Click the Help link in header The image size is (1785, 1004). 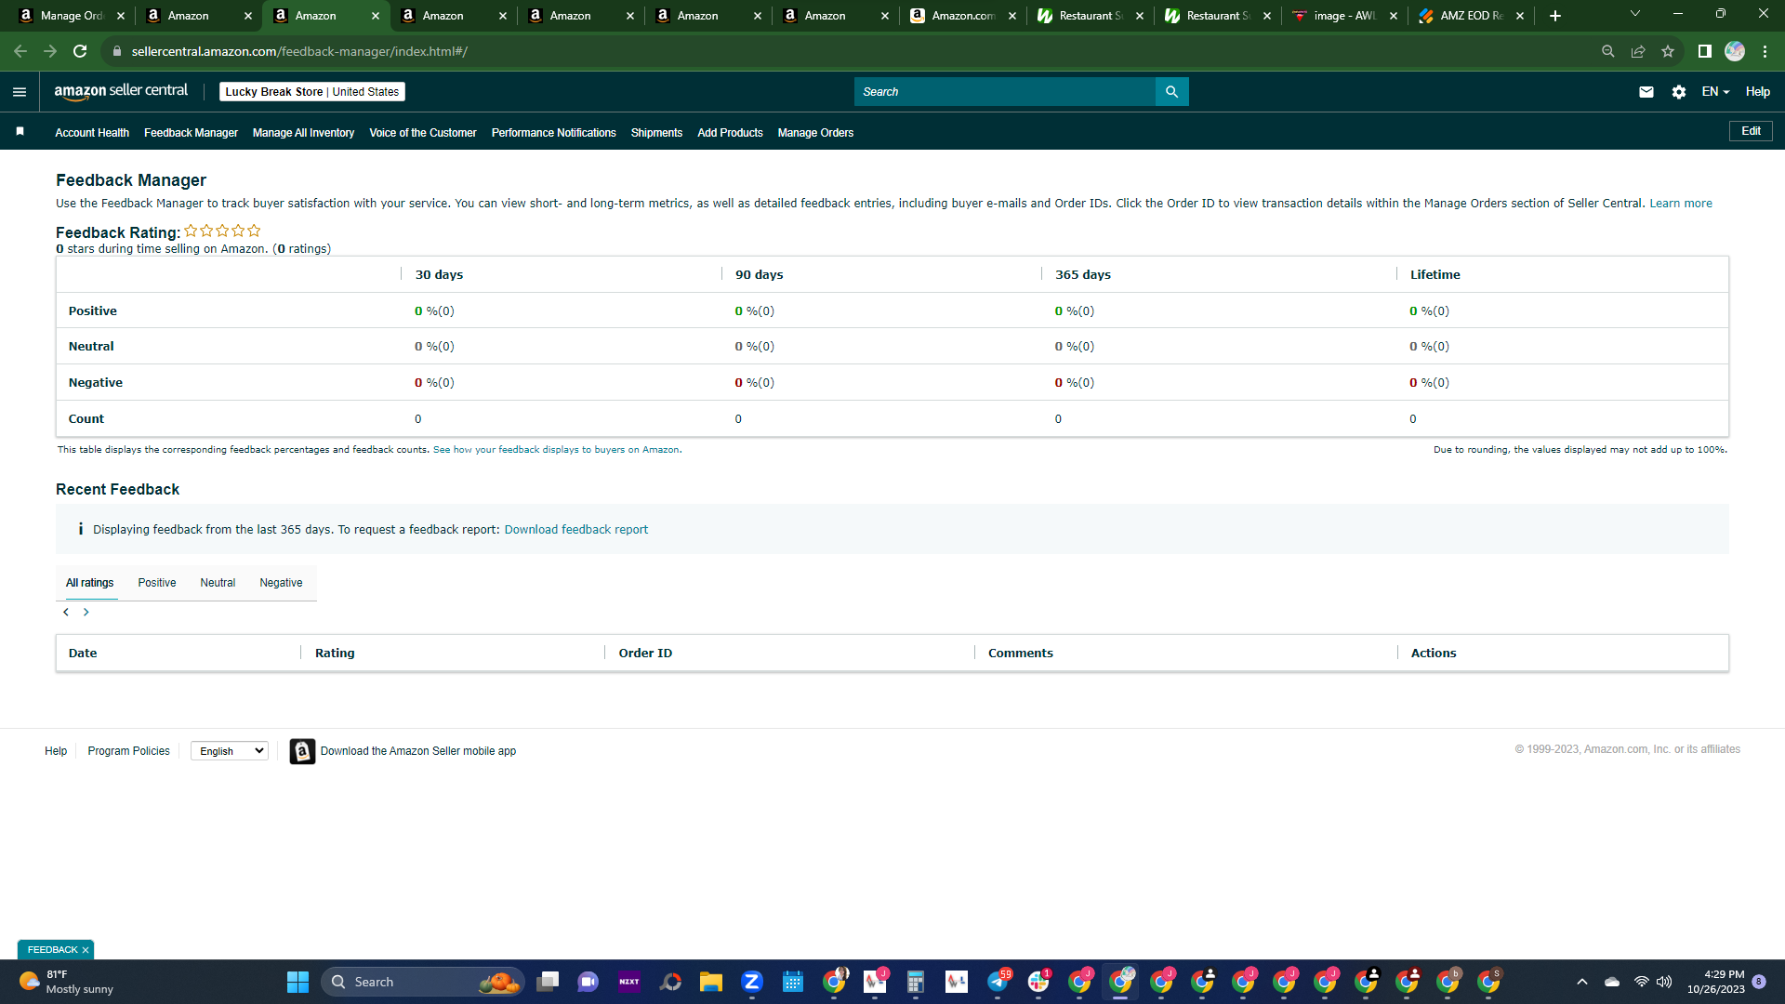click(1757, 92)
